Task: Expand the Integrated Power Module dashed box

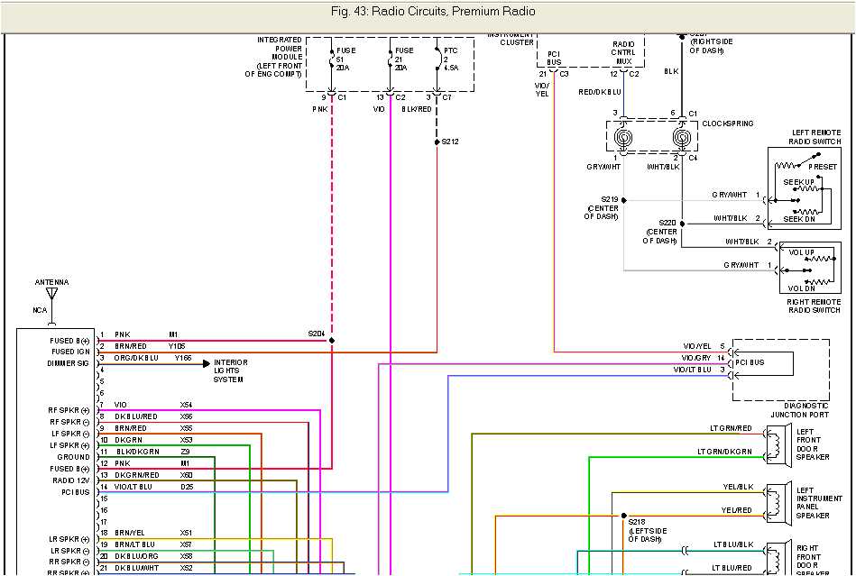Action: (x=388, y=63)
